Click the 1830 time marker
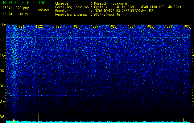The width and height of the screenshot is (194, 123). coord(187,26)
